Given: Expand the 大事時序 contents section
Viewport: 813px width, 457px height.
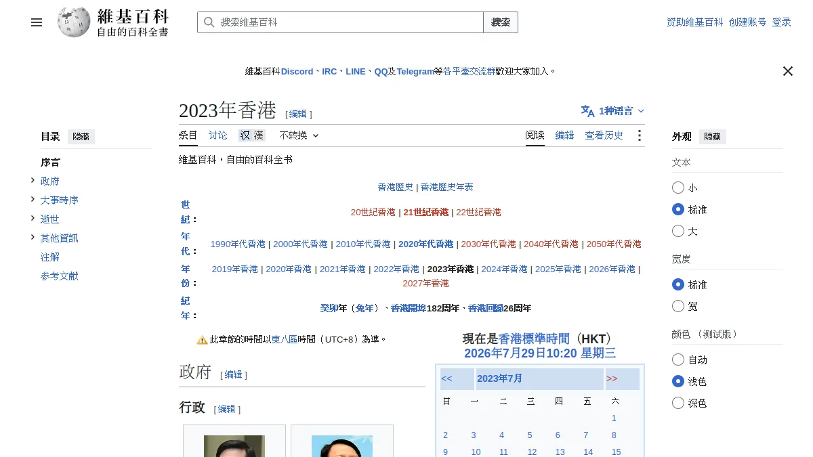Looking at the screenshot, I should [x=33, y=199].
